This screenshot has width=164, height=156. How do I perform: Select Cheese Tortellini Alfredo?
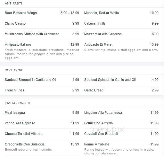[23, 134]
